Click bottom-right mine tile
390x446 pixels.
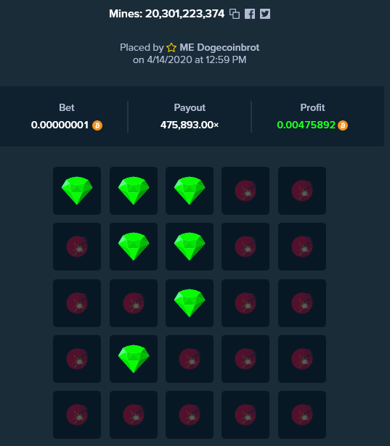(x=302, y=414)
